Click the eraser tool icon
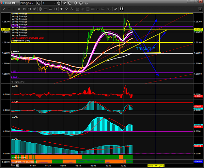This screenshot has width=204, height=168. [x=115, y=9]
